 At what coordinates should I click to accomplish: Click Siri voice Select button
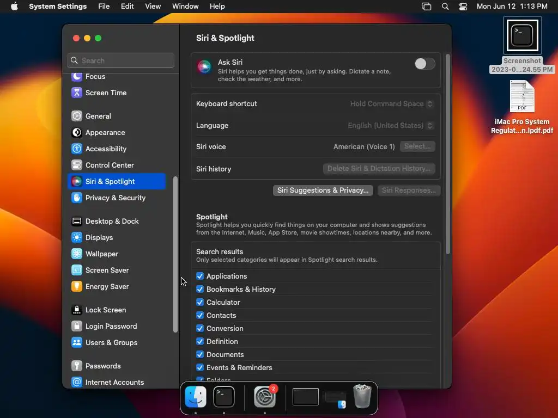[417, 146]
